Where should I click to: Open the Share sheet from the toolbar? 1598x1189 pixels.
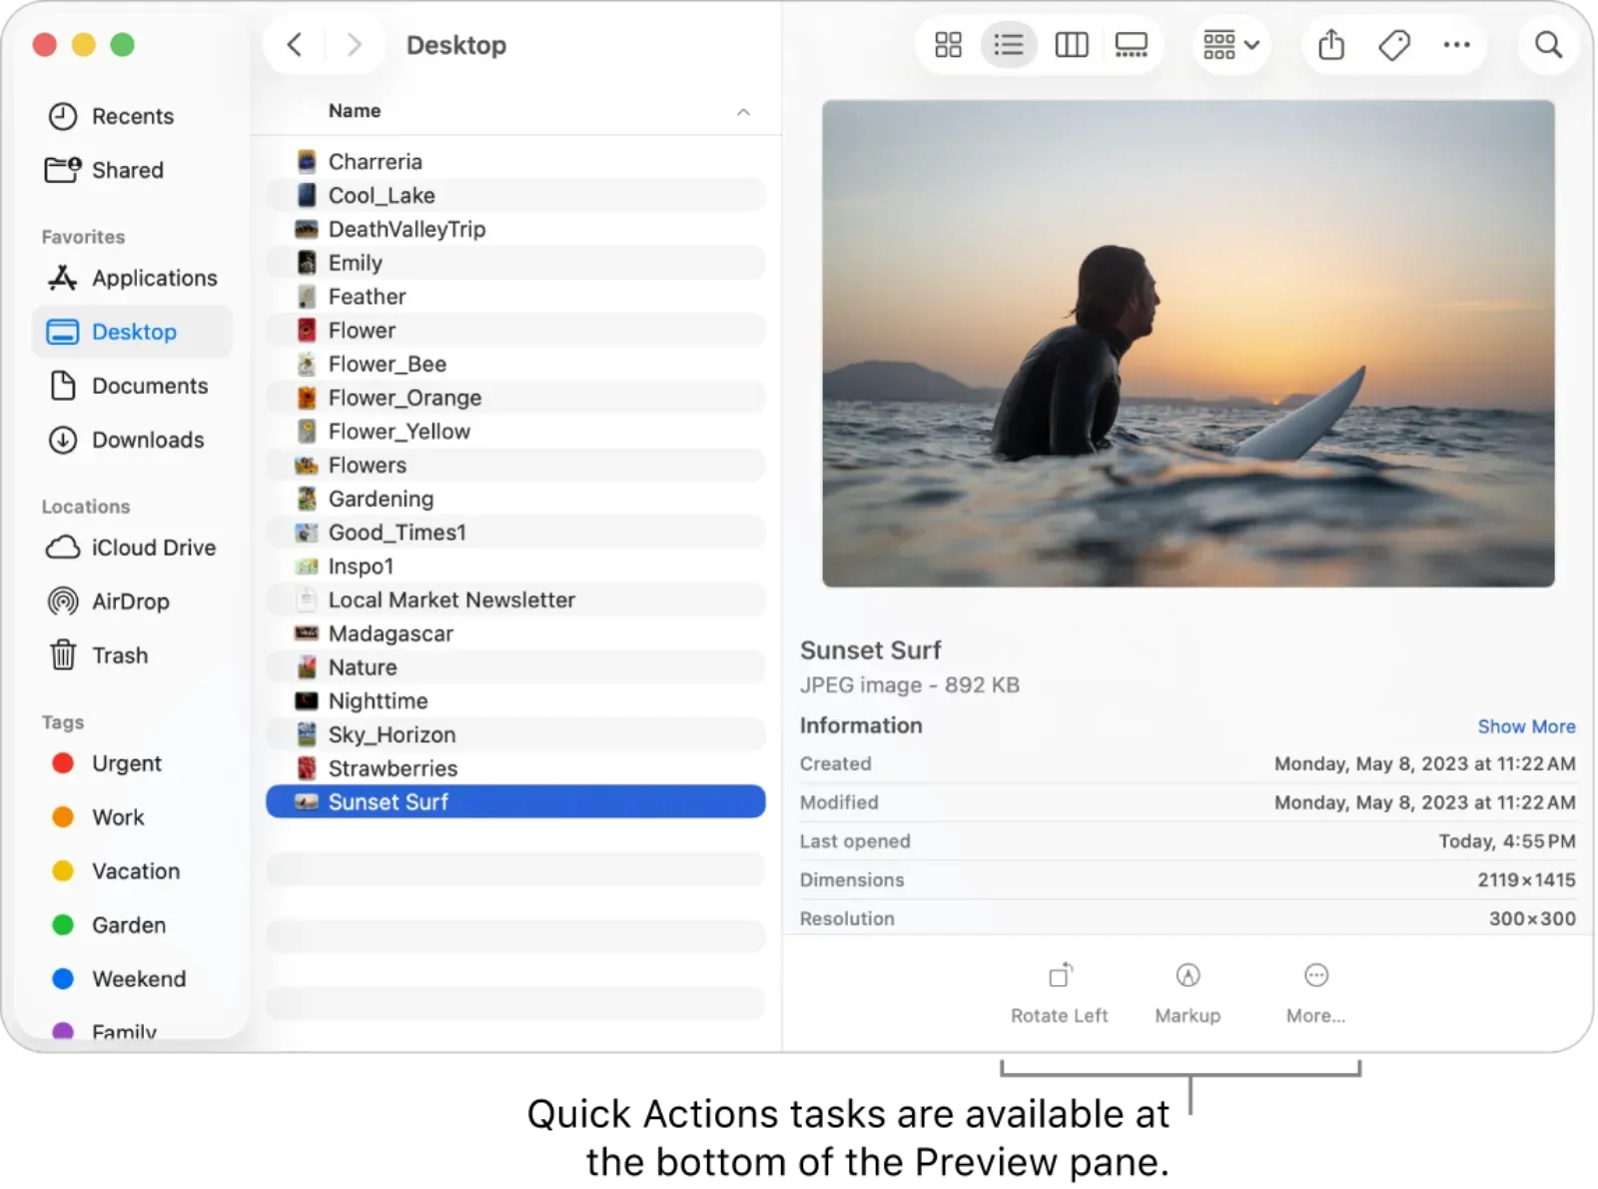point(1329,44)
